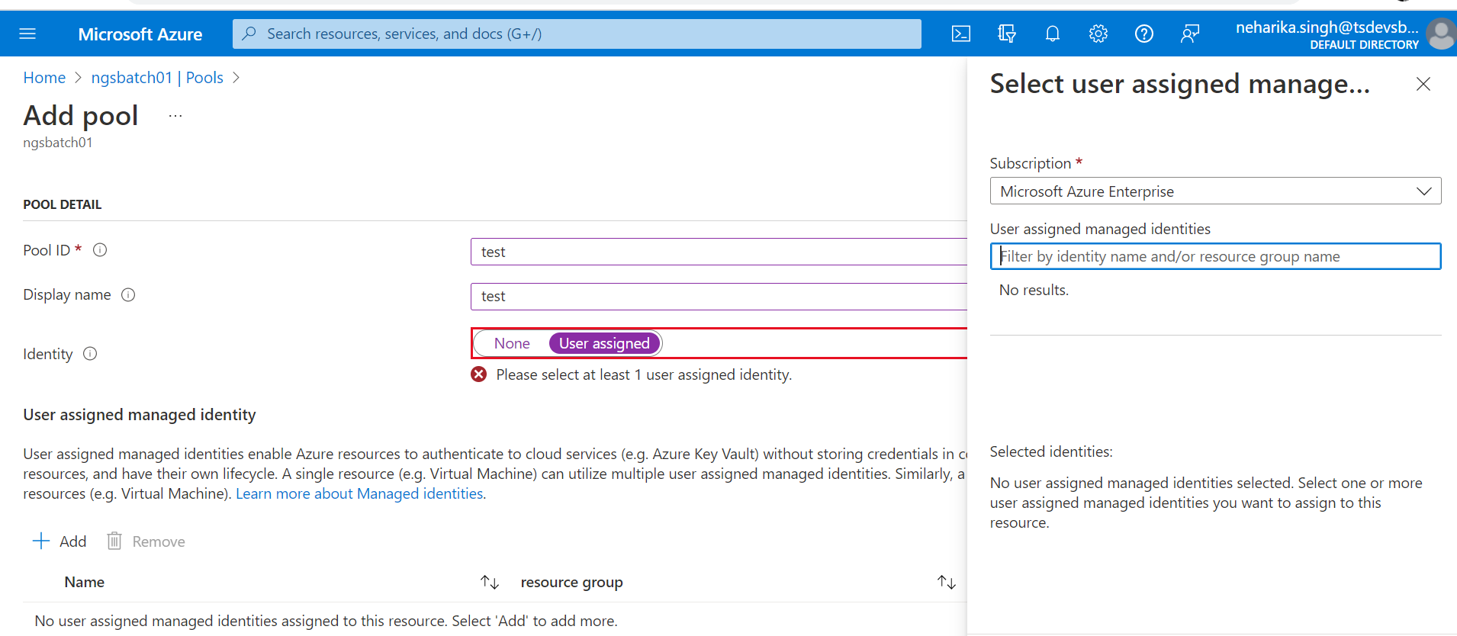Image resolution: width=1457 pixels, height=636 pixels.
Task: Open the Add pool ellipsis menu
Action: [175, 116]
